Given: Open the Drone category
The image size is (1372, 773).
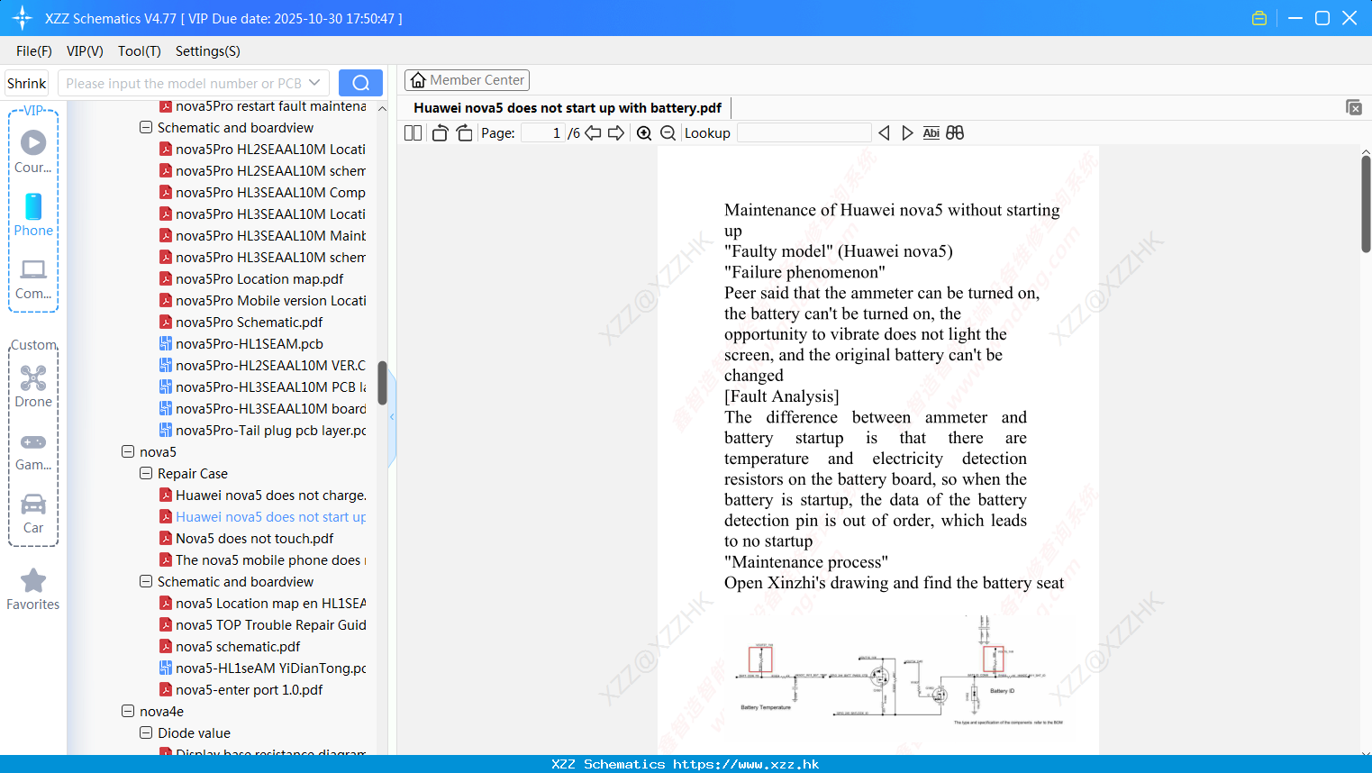Looking at the screenshot, I should (x=33, y=386).
